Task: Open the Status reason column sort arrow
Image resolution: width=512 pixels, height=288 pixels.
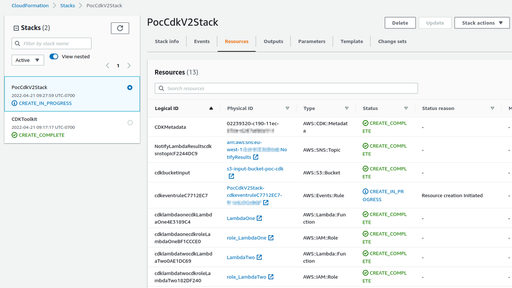Action: tap(492, 108)
